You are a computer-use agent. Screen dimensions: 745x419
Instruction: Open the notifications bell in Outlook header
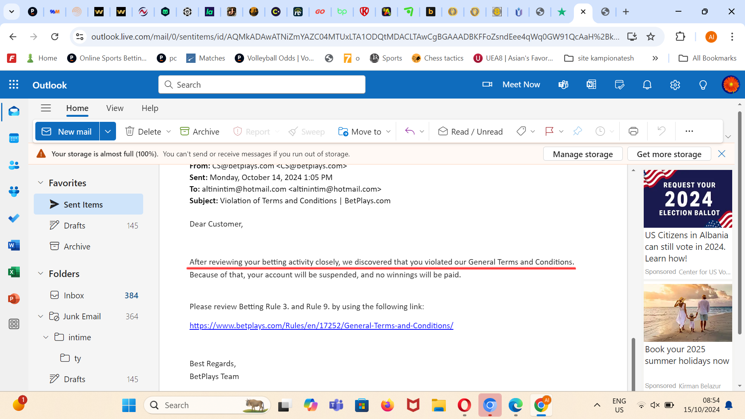(x=647, y=85)
